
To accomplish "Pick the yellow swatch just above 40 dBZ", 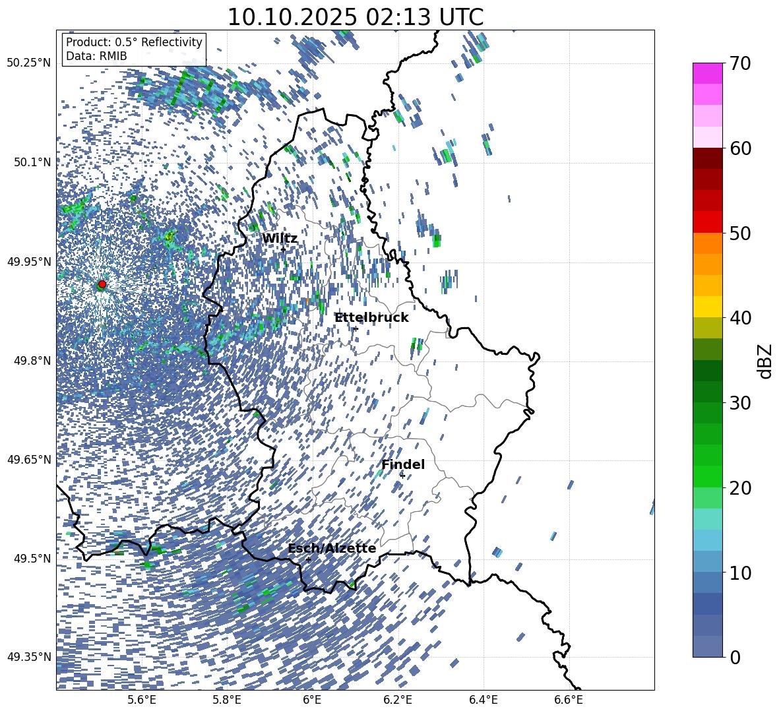I will pos(707,306).
